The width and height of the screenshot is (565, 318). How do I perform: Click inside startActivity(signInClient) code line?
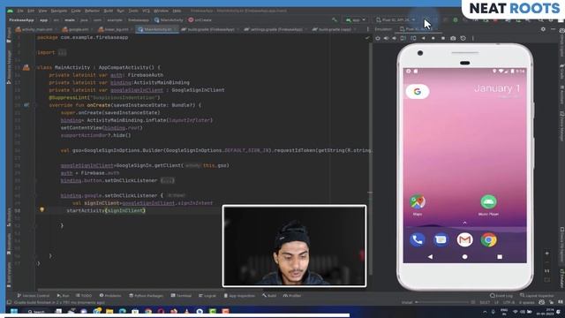106,210
